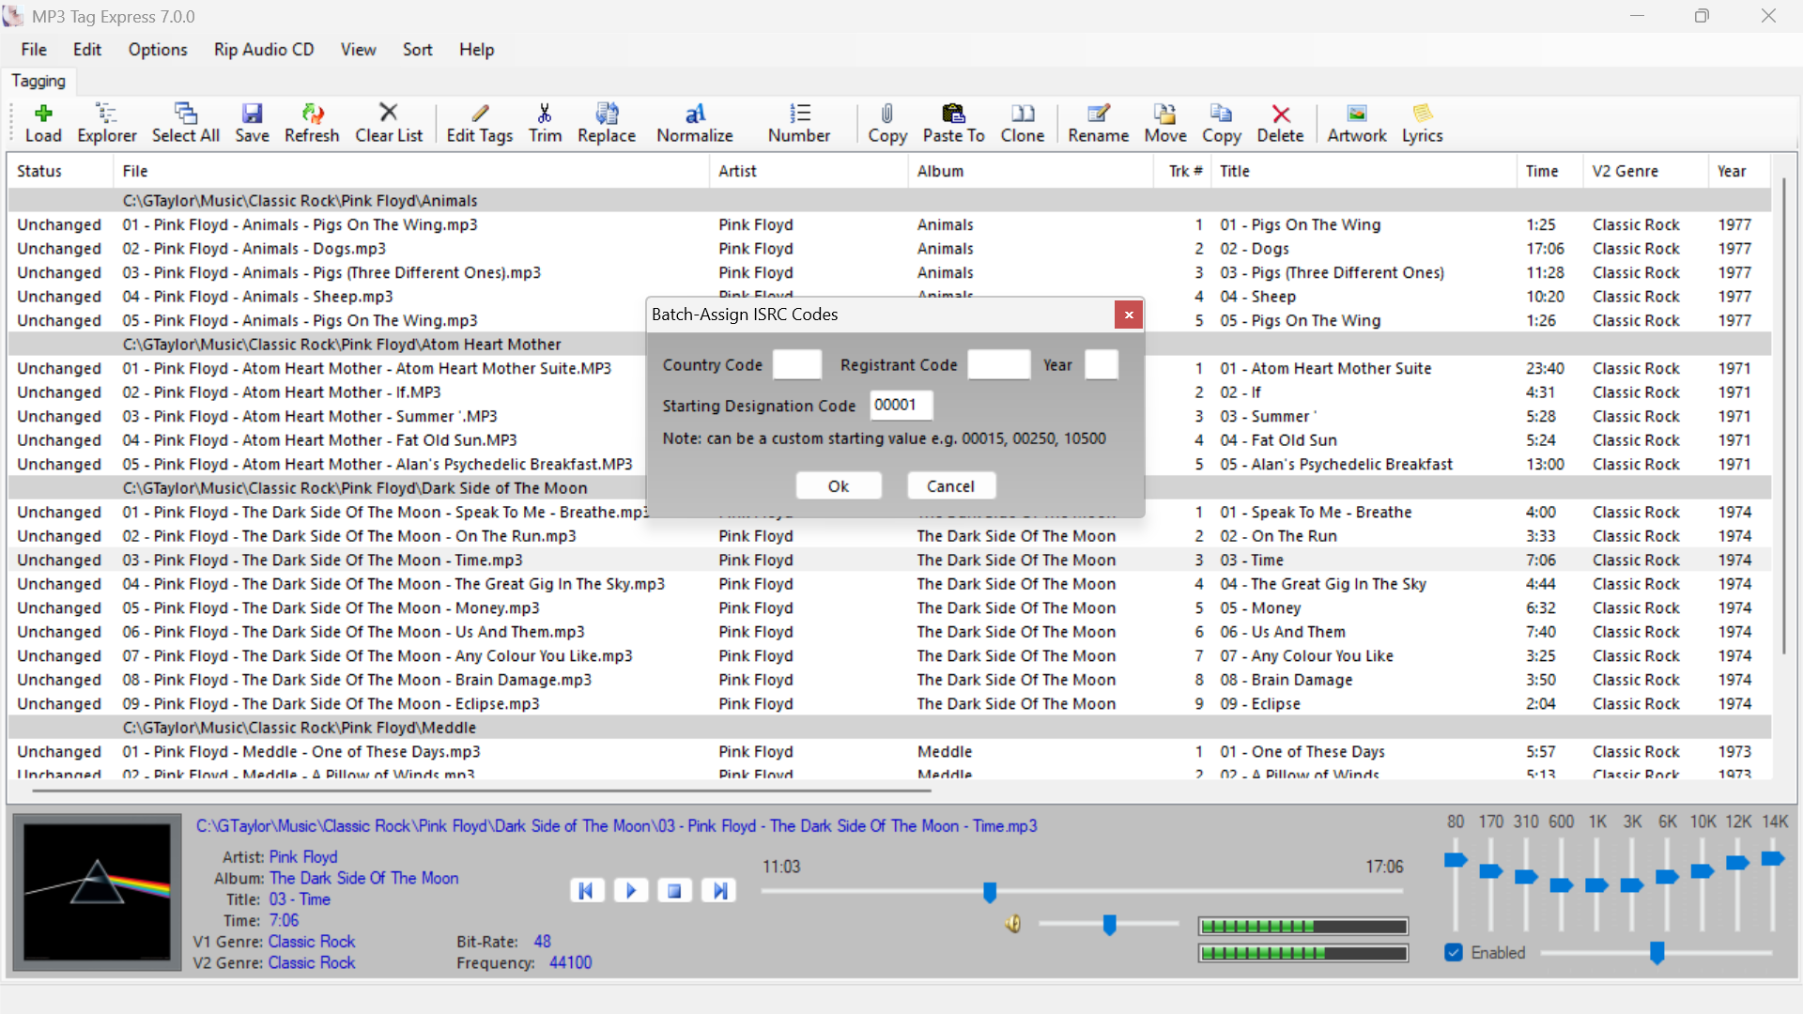Open the Explorer tool

106,123
